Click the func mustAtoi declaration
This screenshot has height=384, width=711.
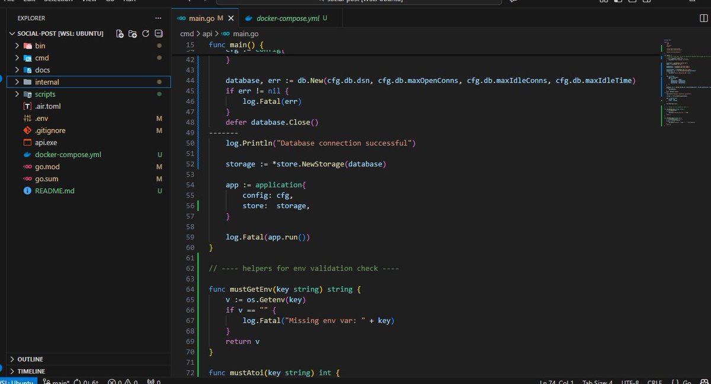point(274,373)
